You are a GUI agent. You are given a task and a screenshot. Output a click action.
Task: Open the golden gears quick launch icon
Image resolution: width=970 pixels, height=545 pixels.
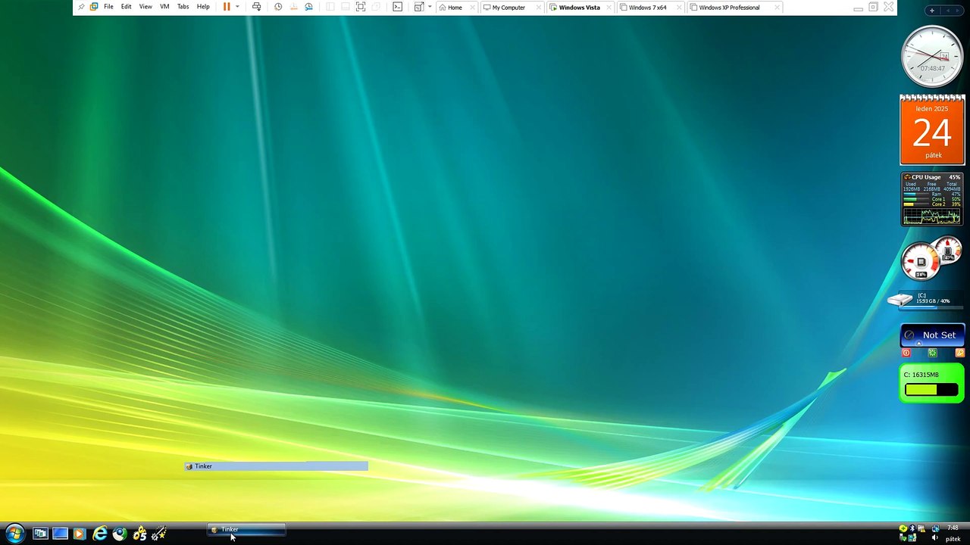(x=139, y=534)
